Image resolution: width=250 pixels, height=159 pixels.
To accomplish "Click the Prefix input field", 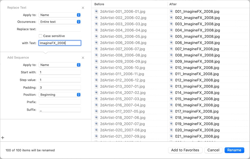I will point(60,102).
